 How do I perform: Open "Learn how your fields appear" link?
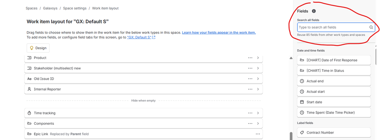[x=219, y=32]
